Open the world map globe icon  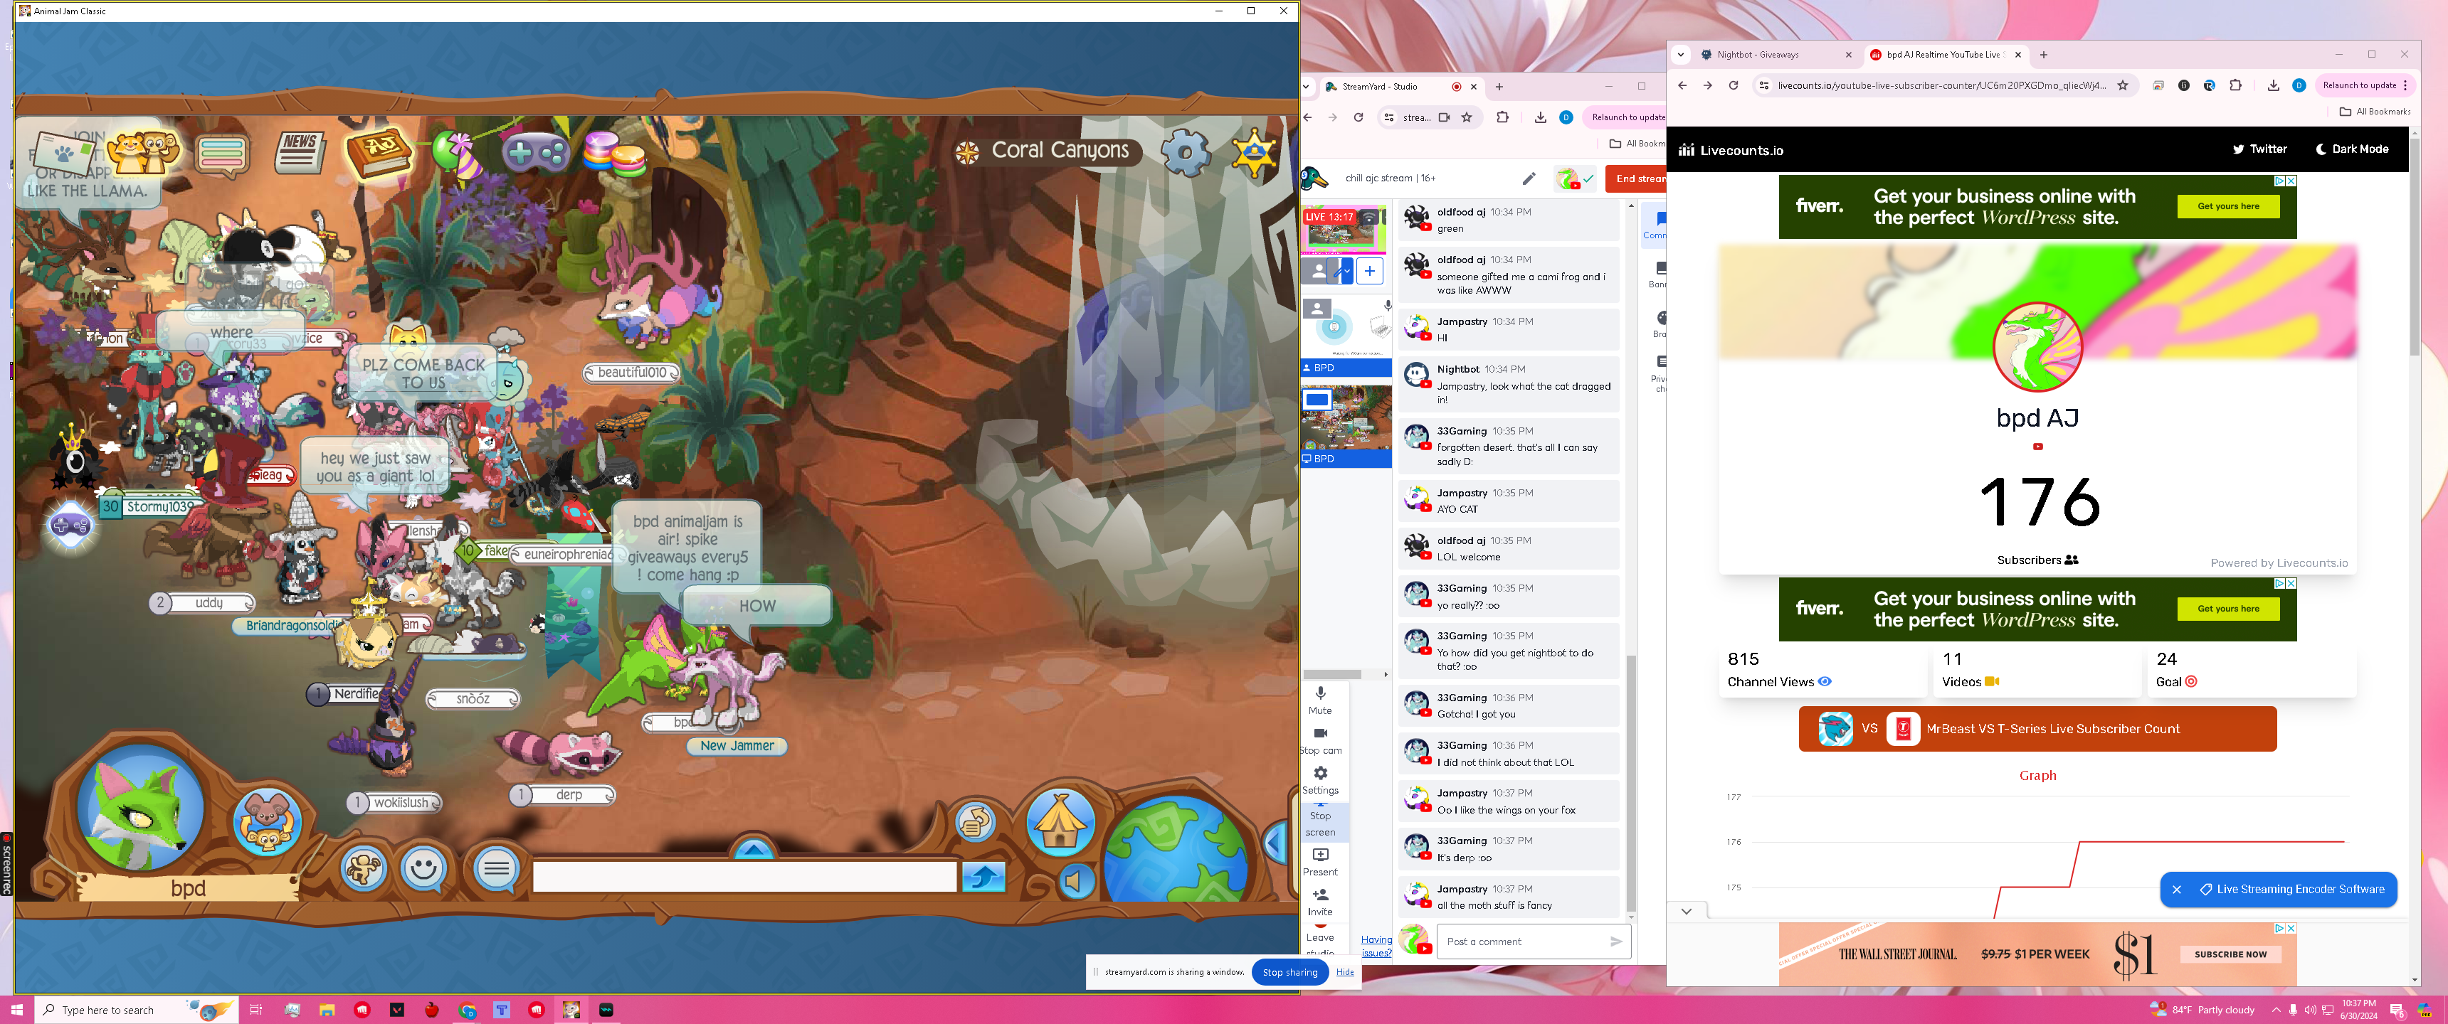pyautogui.click(x=1176, y=848)
